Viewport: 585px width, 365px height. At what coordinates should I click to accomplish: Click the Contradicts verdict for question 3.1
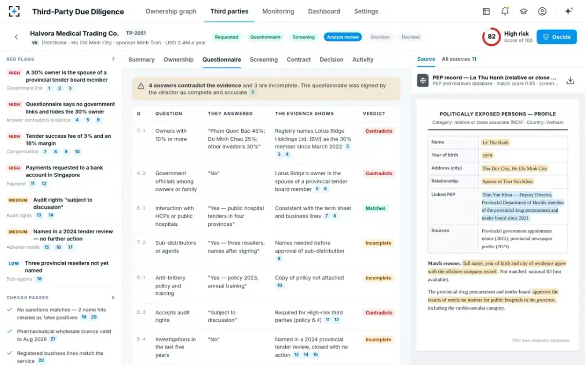pyautogui.click(x=379, y=131)
